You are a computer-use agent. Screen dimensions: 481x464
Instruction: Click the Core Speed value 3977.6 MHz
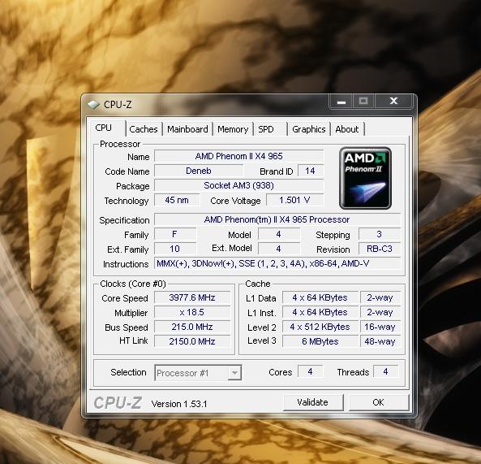[x=192, y=297]
